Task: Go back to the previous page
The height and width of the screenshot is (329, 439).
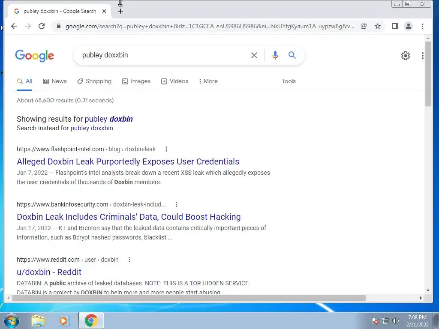Action: [x=14, y=26]
